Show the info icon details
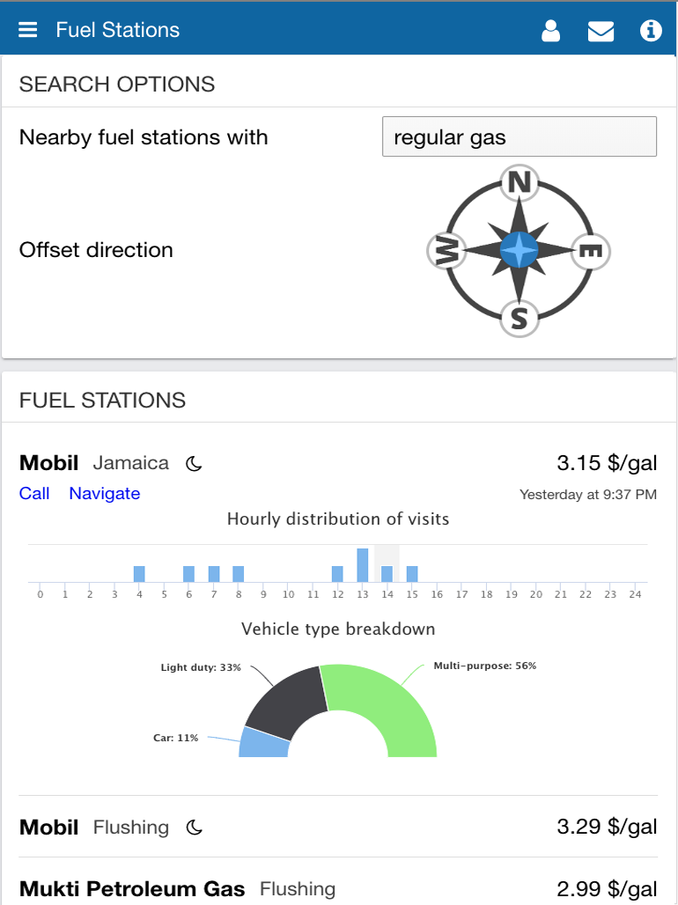Image resolution: width=678 pixels, height=905 pixels. pos(651,30)
